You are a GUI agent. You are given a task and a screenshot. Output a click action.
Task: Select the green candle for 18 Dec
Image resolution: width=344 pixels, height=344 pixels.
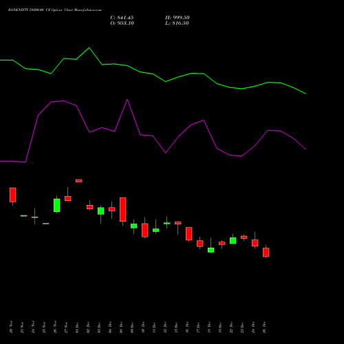tap(211, 250)
